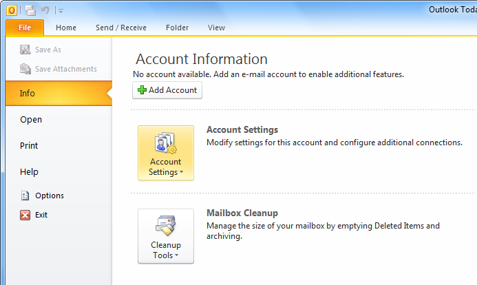Click the red Exit icon
The width and height of the screenshot is (477, 285).
pyautogui.click(x=25, y=215)
